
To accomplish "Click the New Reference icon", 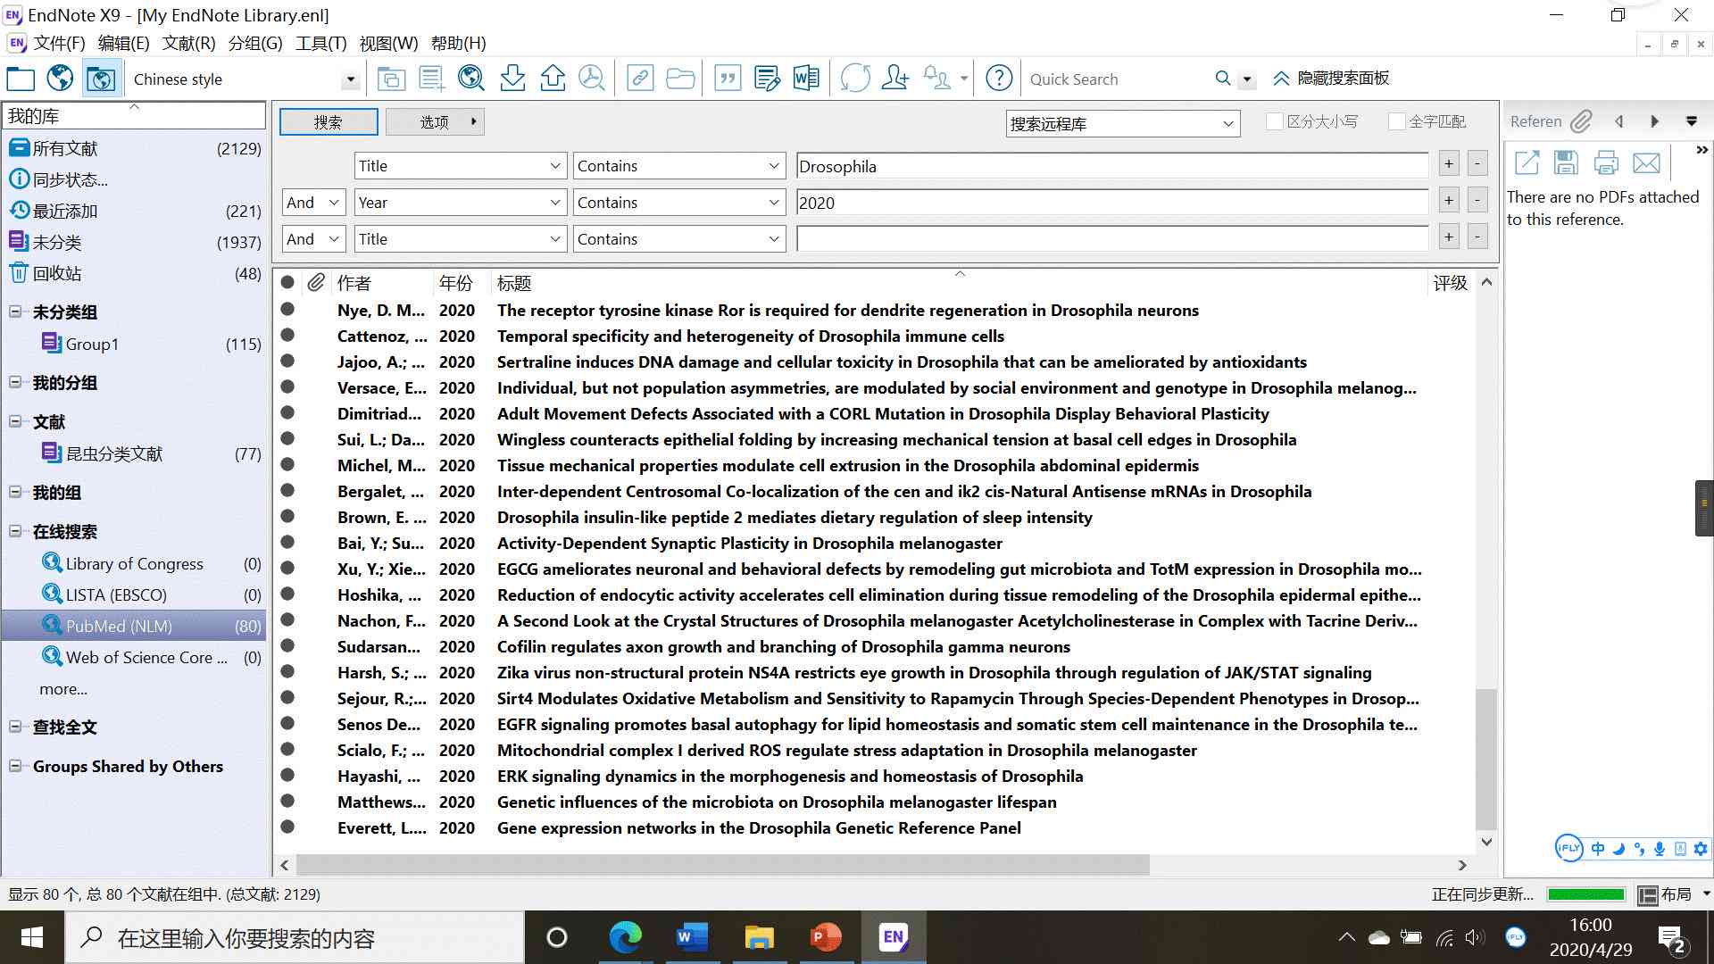I will tap(429, 78).
